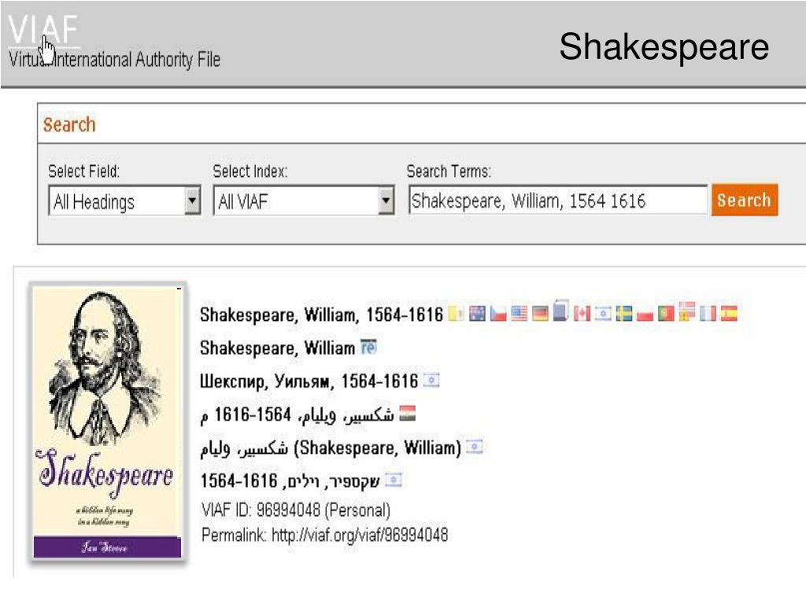
Task: Click the Israeli flag in the top heading row
Action: pos(603,314)
